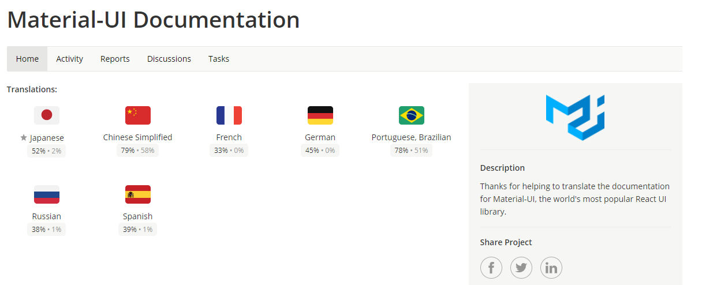
Task: Click the German flag icon
Action: click(320, 115)
